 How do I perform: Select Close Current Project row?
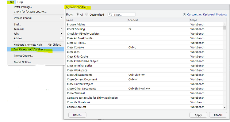point(144,84)
